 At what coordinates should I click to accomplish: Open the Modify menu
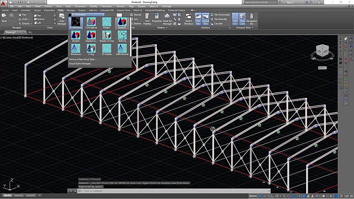93,6
